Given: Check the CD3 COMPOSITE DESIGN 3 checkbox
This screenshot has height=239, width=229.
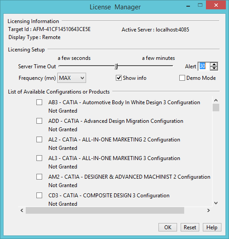Looking at the screenshot, I should [x=39, y=195].
